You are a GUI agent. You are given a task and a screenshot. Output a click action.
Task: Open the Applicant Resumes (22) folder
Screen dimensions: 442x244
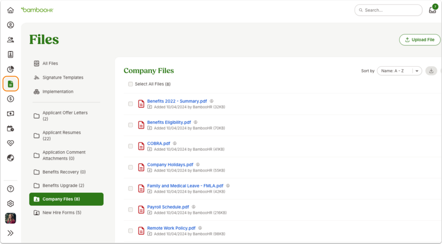click(62, 136)
